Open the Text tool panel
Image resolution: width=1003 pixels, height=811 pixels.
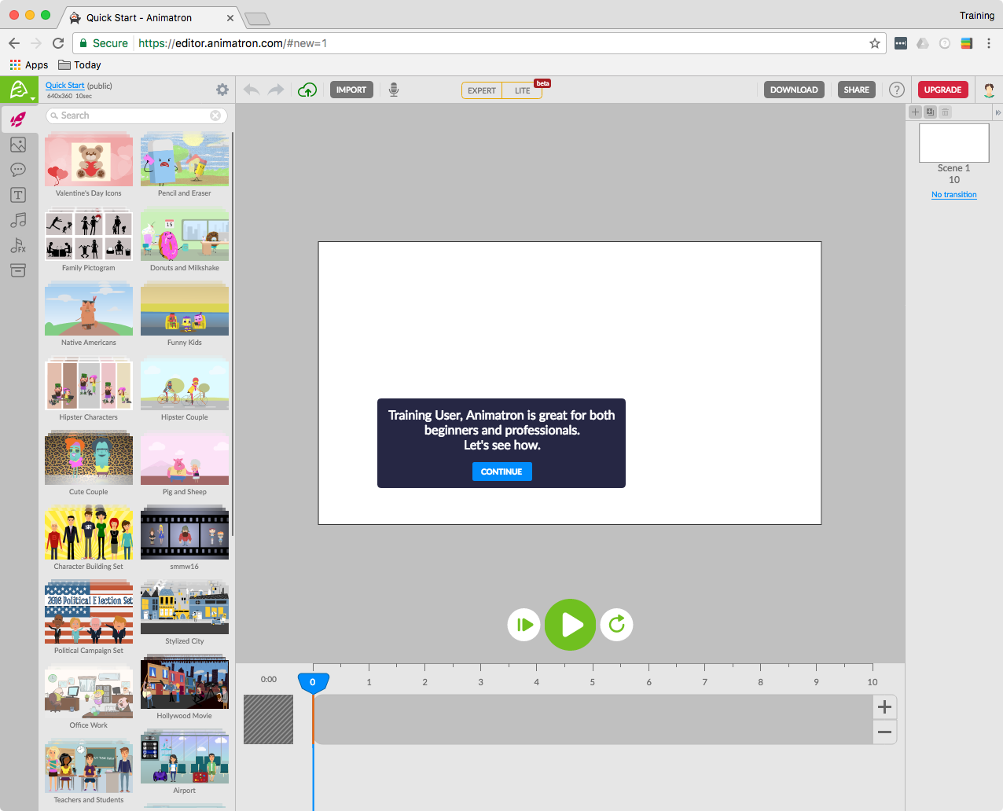pos(17,195)
